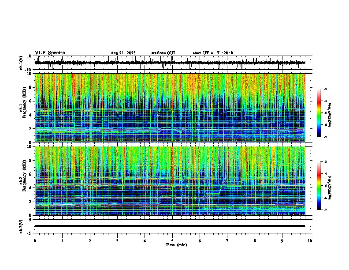This screenshot has width=349, height=270.
Task: Click time axis tick label "10" at right end
Action: [310, 241]
